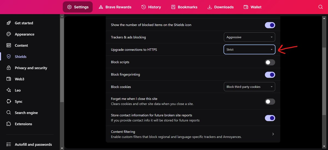328x150 pixels.
Task: Click the Sync sidebar icon
Action: pos(9,101)
